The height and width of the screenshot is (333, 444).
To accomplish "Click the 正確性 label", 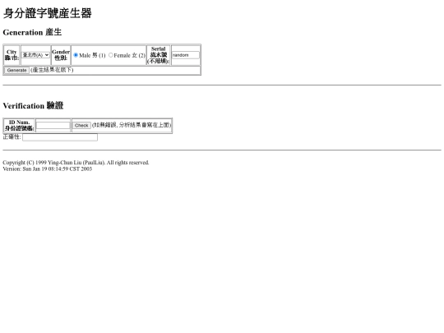I will (x=12, y=137).
